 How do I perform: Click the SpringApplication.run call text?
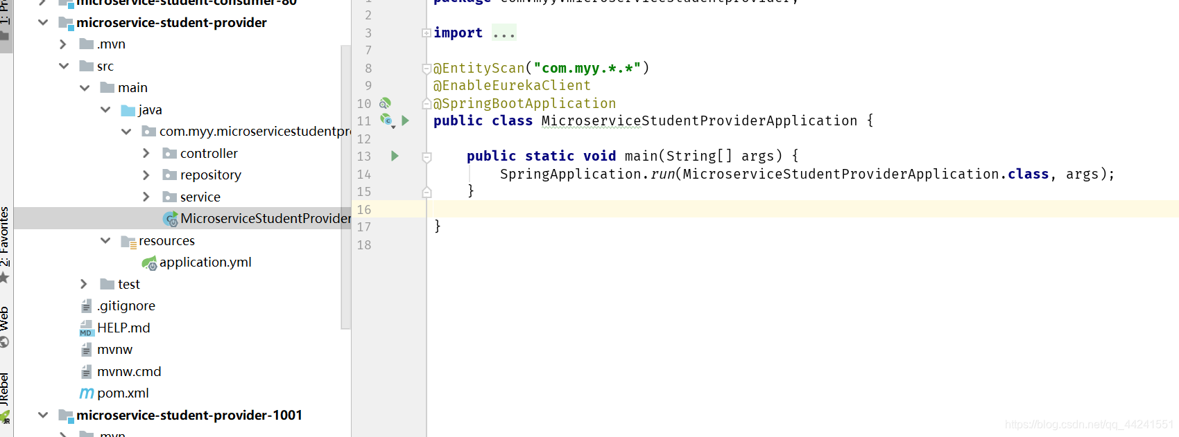[587, 174]
